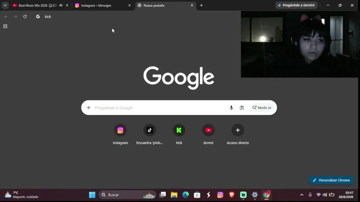
Task: Activate Modo IA button
Action: click(x=262, y=108)
